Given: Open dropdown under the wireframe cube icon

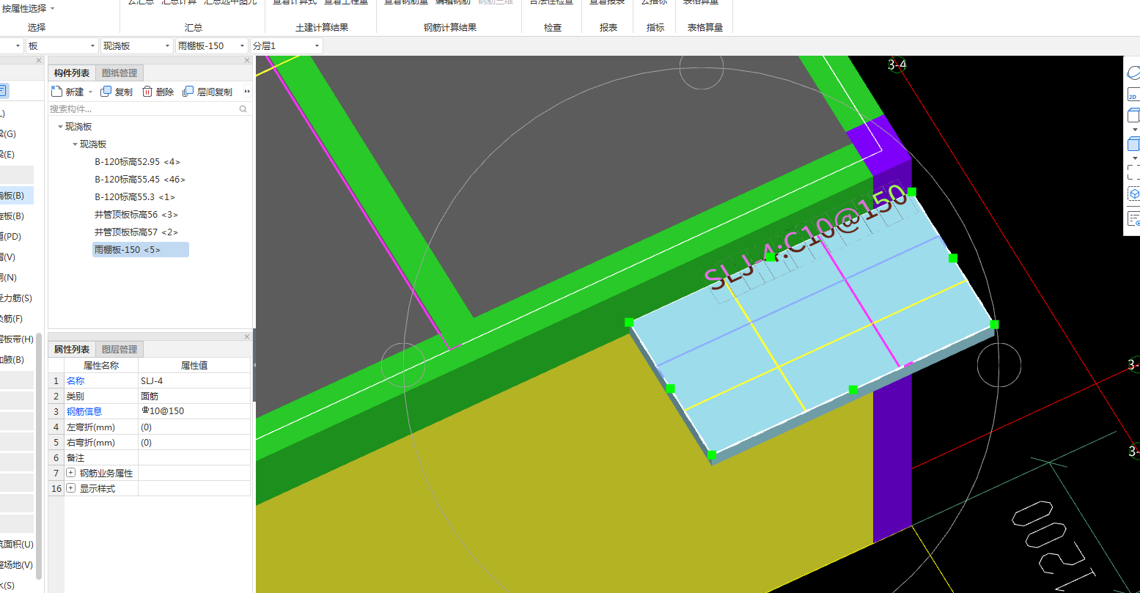Looking at the screenshot, I should click(x=1135, y=129).
